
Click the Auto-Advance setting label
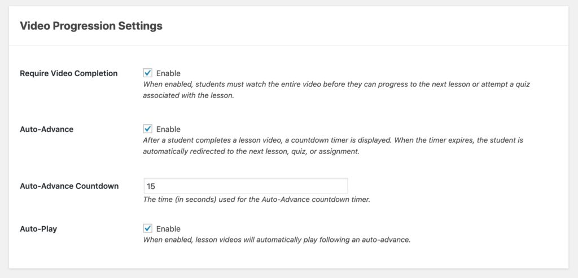point(46,129)
